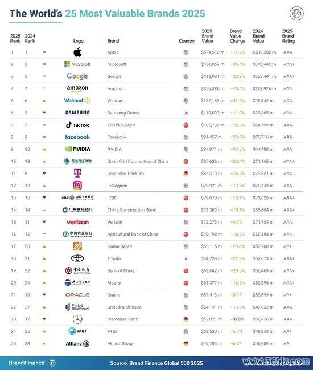Click the Instagram camera logo
The image size is (313, 370).
coord(77,186)
